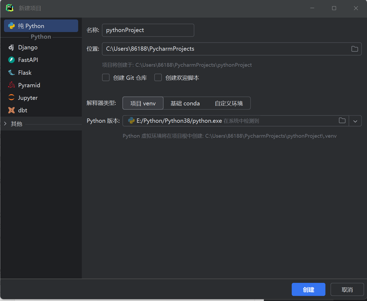Click the virtual environment path hint text
This screenshot has height=301, width=367.
point(229,136)
